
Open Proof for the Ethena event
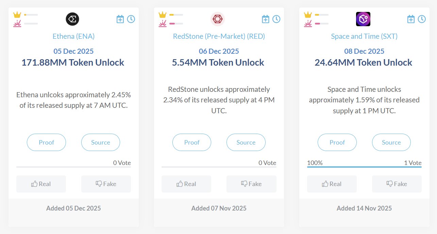46,143
